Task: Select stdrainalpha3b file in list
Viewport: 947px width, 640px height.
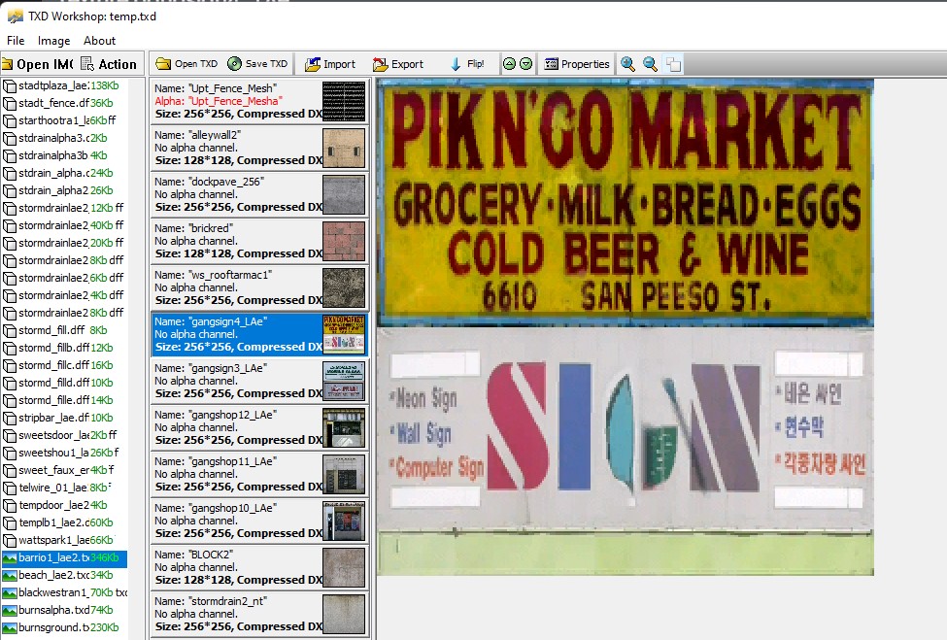Action: point(64,155)
